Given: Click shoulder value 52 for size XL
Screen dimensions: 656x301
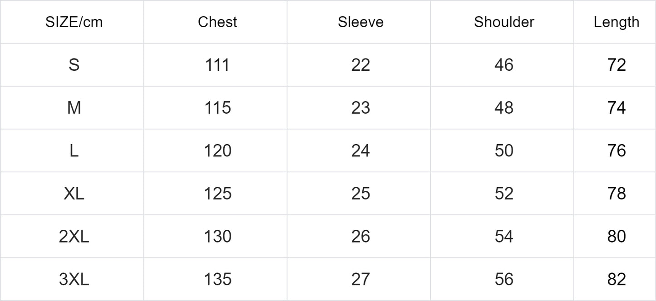Looking at the screenshot, I should click(x=504, y=194).
